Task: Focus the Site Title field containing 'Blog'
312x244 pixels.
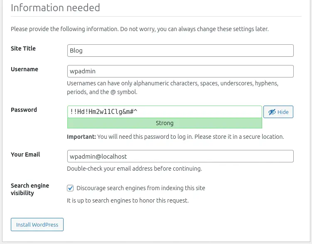Action: coord(180,51)
